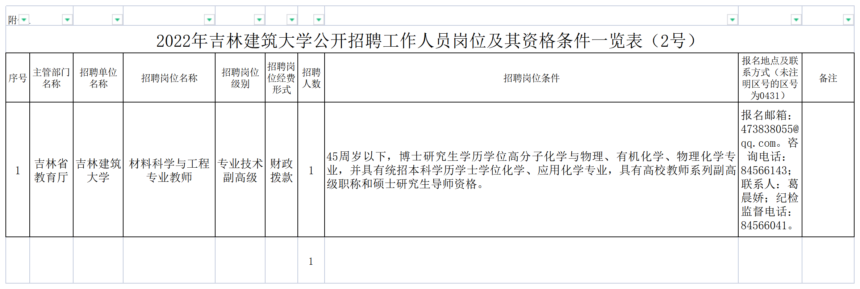Open the filter dropdown above the 序号 column
This screenshot has height=289, width=860.
[x=24, y=20]
